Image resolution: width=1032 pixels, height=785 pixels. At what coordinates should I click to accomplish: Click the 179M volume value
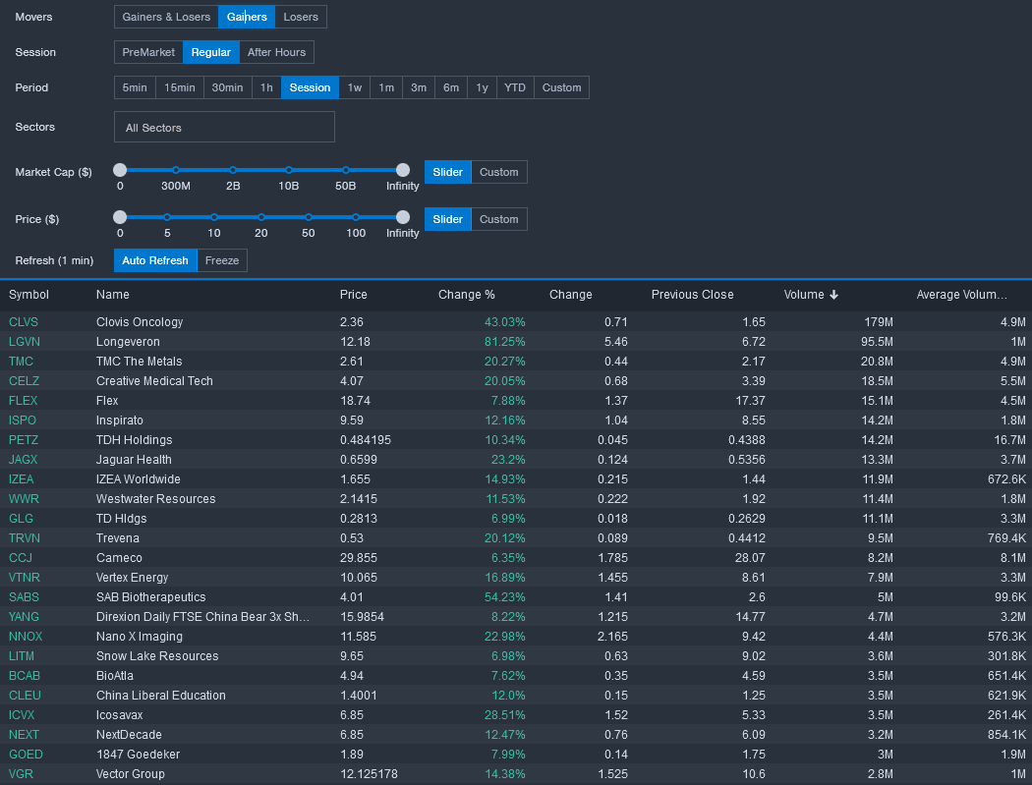[879, 322]
